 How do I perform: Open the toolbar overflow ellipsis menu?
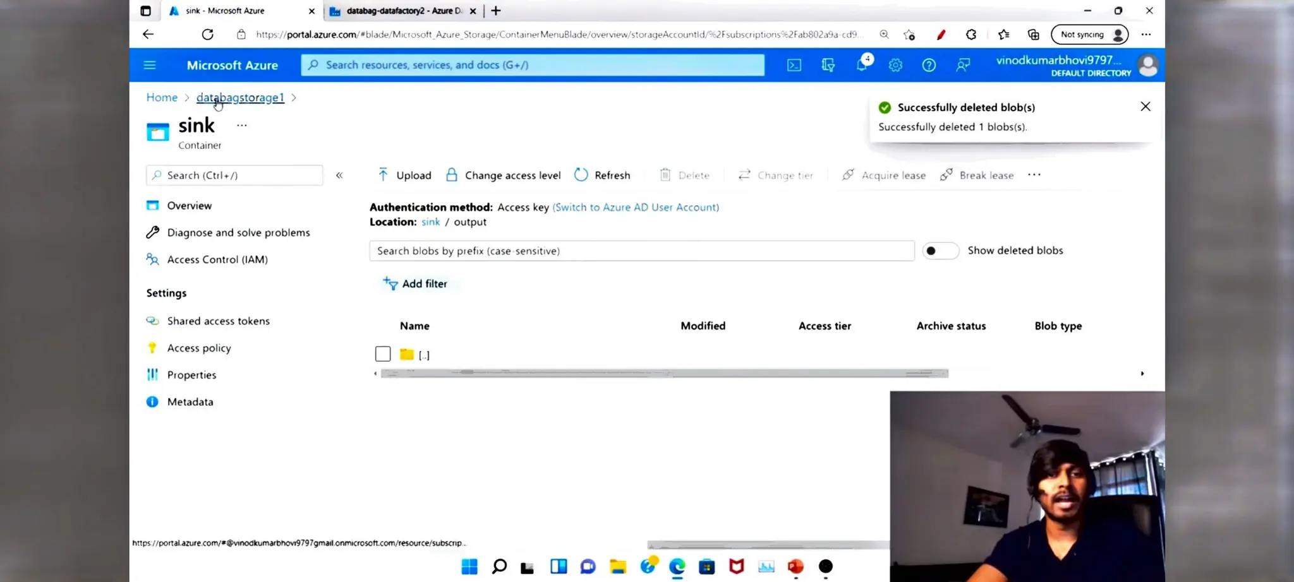1034,175
